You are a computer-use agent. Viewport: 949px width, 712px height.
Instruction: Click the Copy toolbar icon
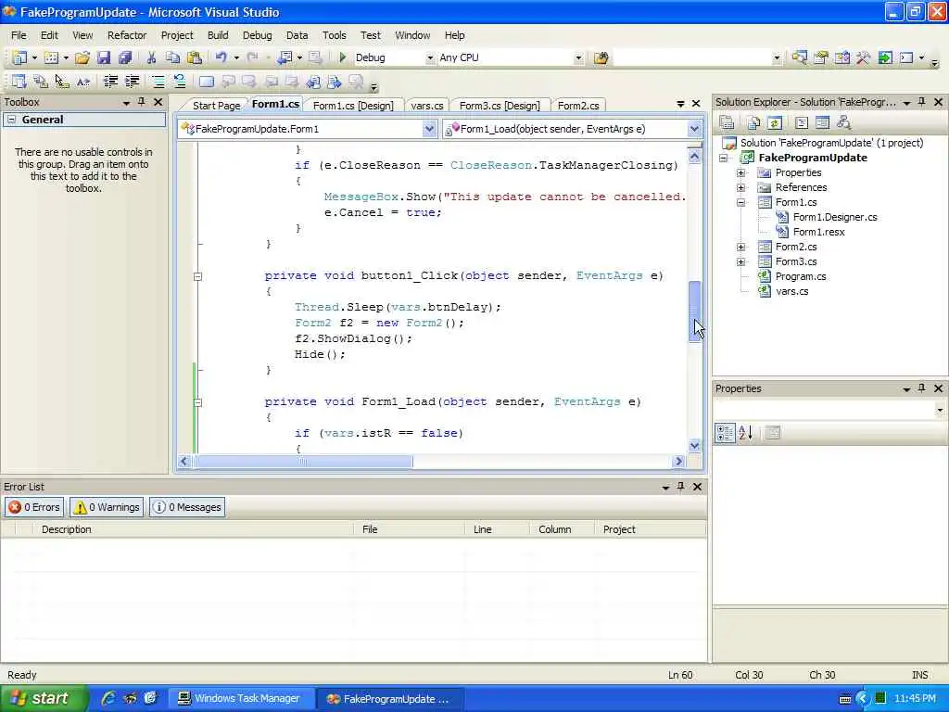tap(173, 57)
